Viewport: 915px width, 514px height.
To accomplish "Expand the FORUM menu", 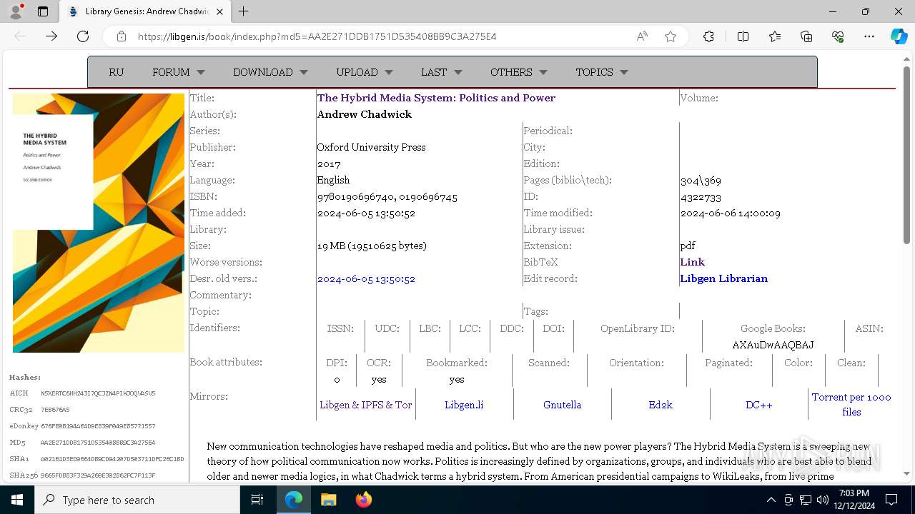I will coord(179,72).
